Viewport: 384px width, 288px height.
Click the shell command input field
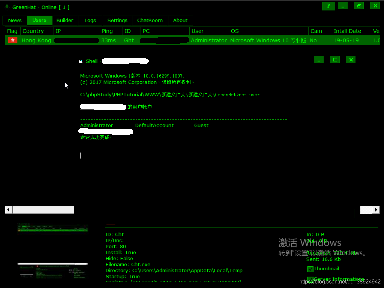coord(217,213)
